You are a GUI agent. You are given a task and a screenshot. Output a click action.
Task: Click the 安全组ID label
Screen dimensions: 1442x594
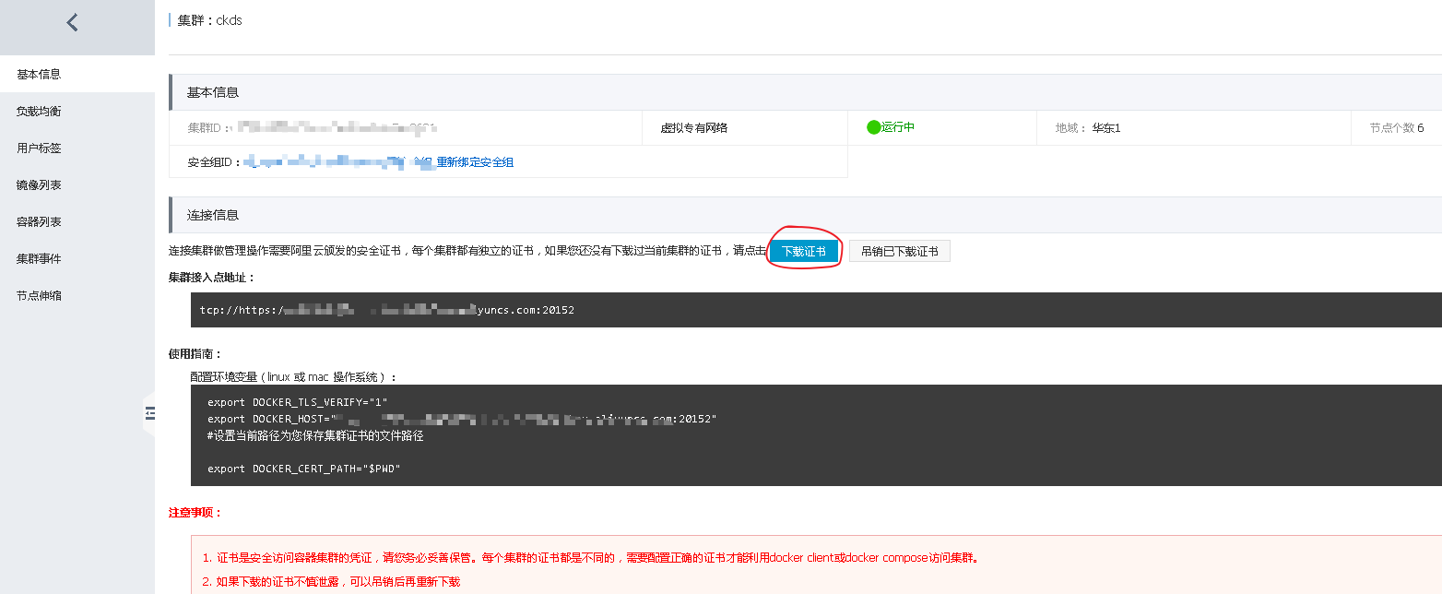pyautogui.click(x=214, y=162)
